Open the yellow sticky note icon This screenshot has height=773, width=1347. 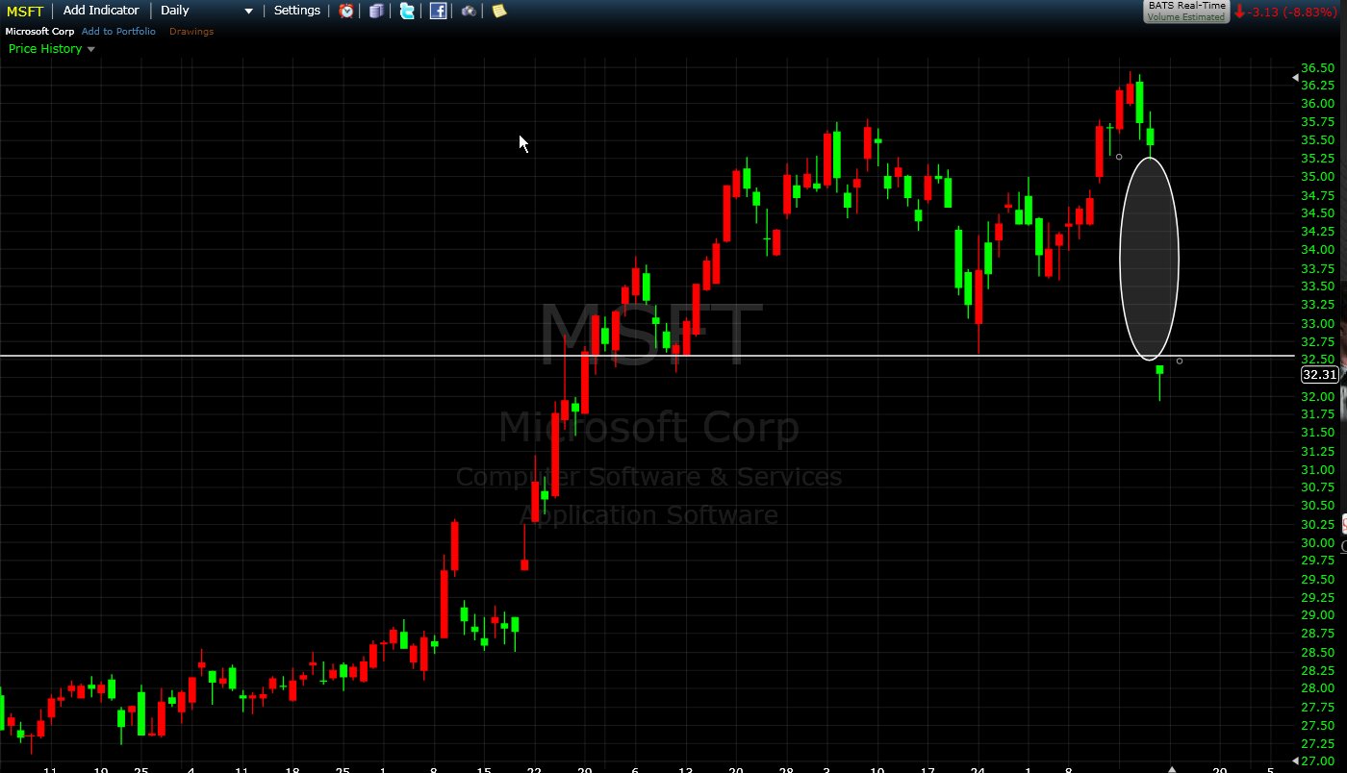click(498, 12)
